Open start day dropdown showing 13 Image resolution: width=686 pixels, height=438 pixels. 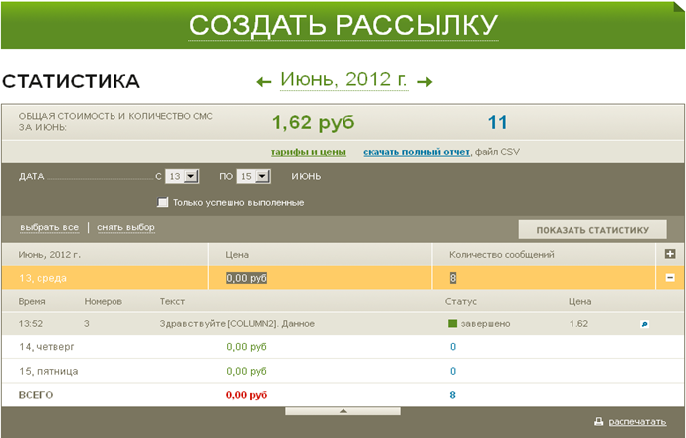tap(183, 176)
